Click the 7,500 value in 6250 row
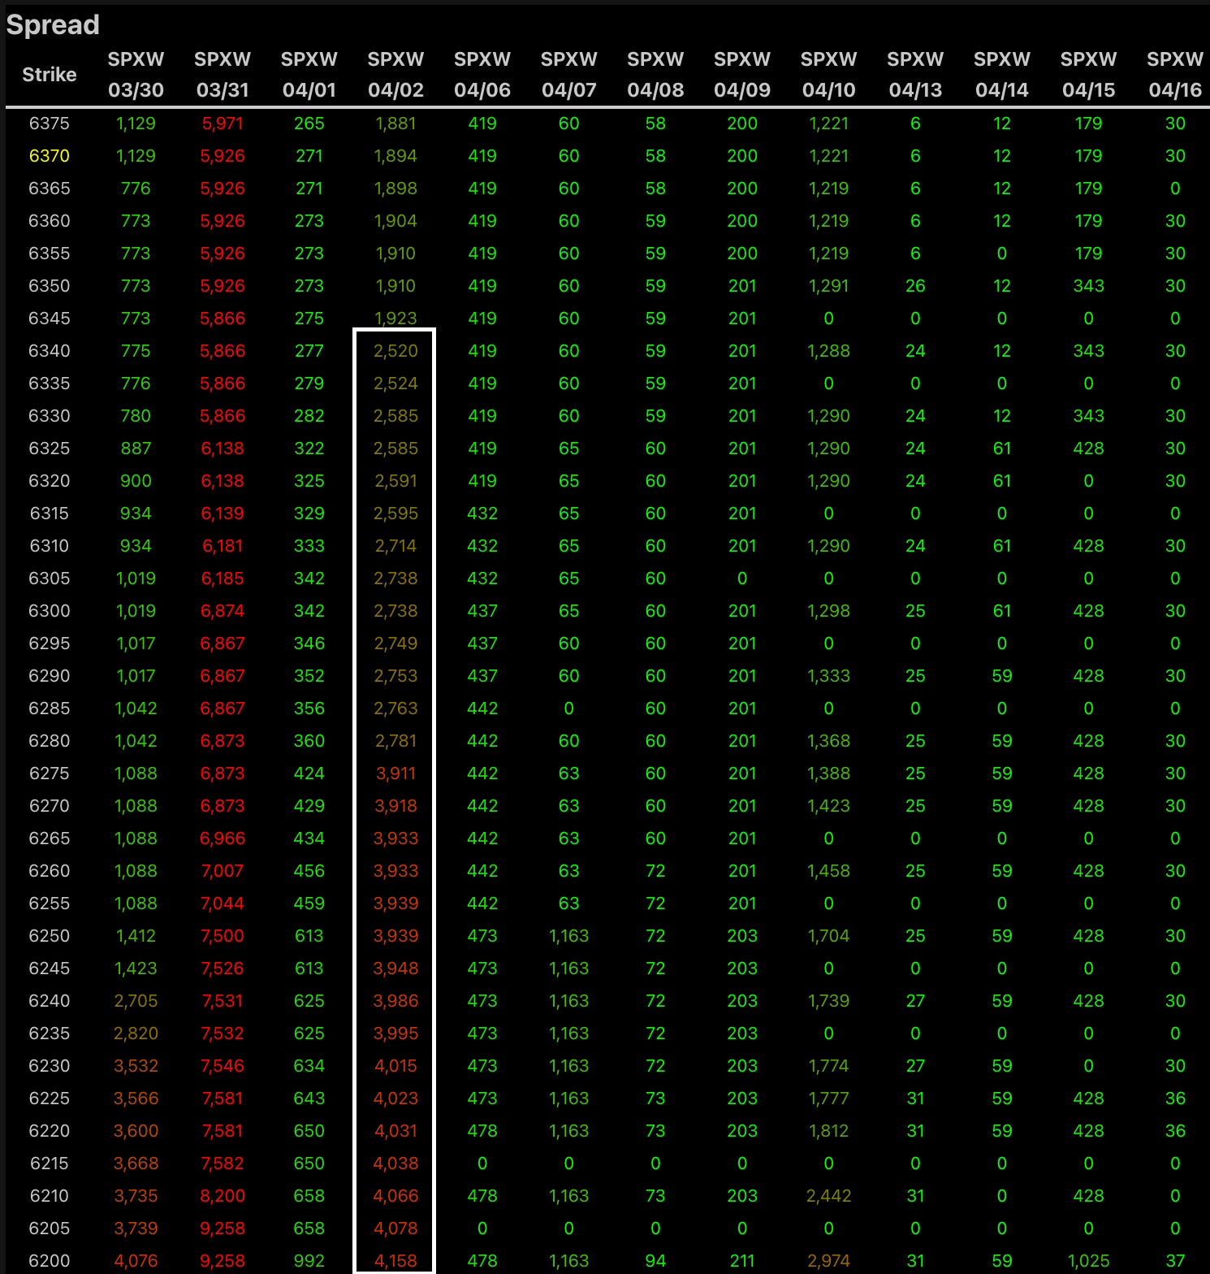 click(223, 936)
